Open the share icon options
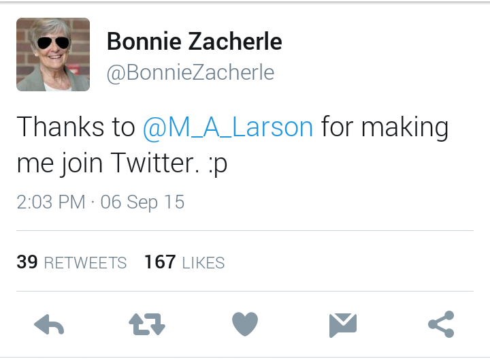This screenshot has width=490, height=359. 441,325
